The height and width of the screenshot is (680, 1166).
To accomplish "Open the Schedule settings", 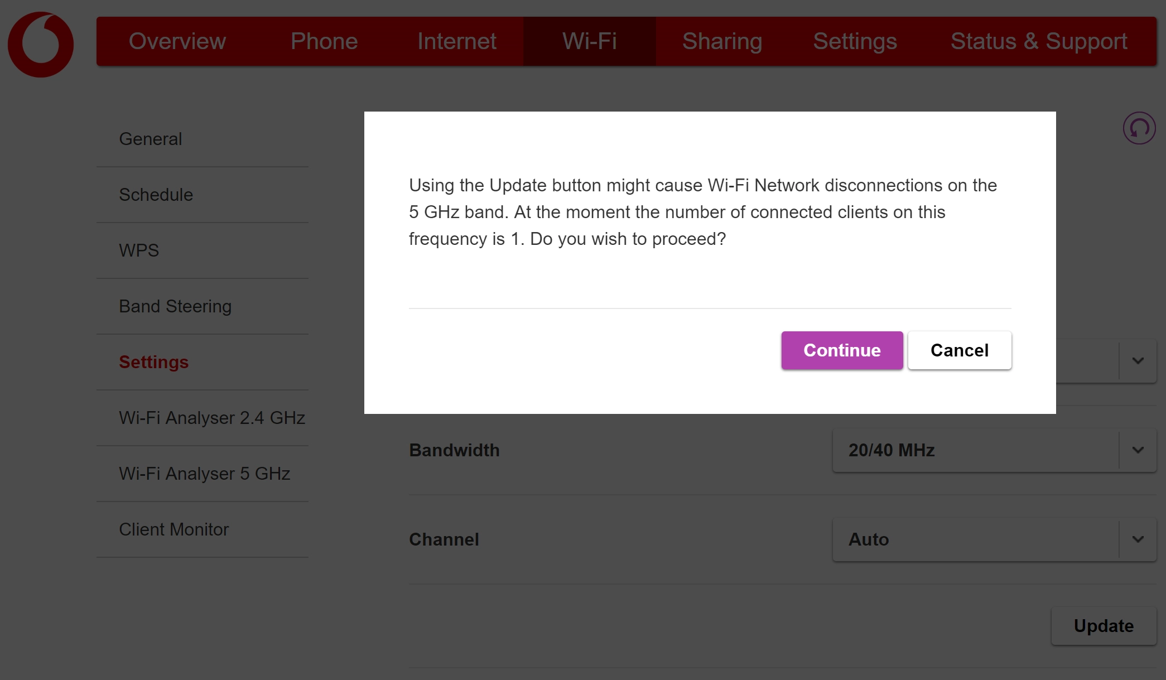I will [x=156, y=195].
